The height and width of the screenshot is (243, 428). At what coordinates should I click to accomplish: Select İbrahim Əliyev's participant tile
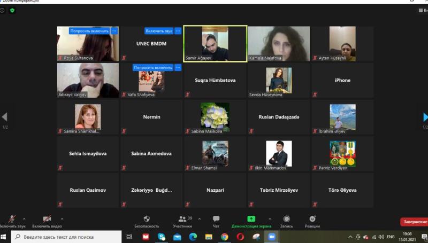[342, 117]
